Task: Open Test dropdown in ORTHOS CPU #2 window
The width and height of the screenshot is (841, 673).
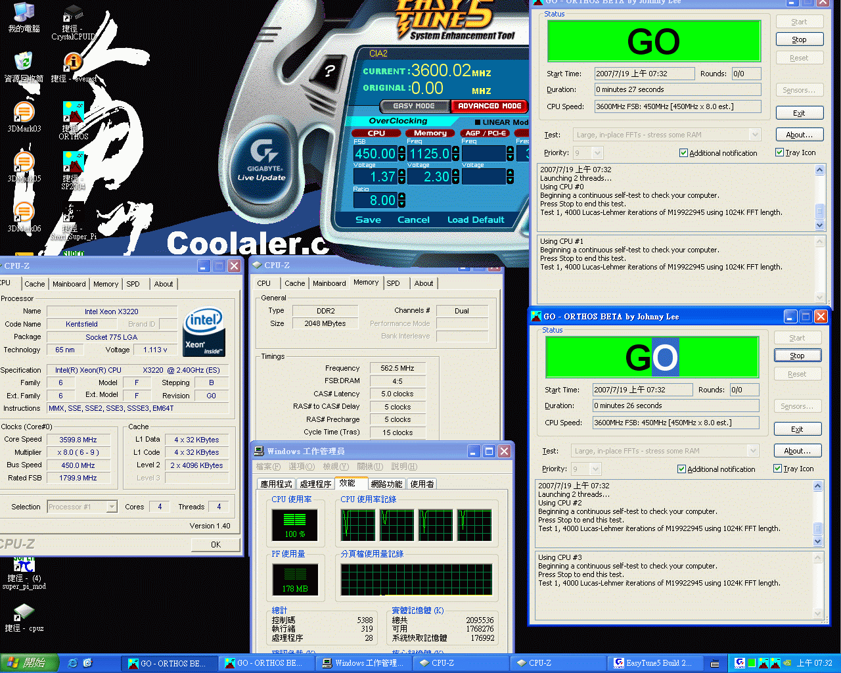Action: 752,451
